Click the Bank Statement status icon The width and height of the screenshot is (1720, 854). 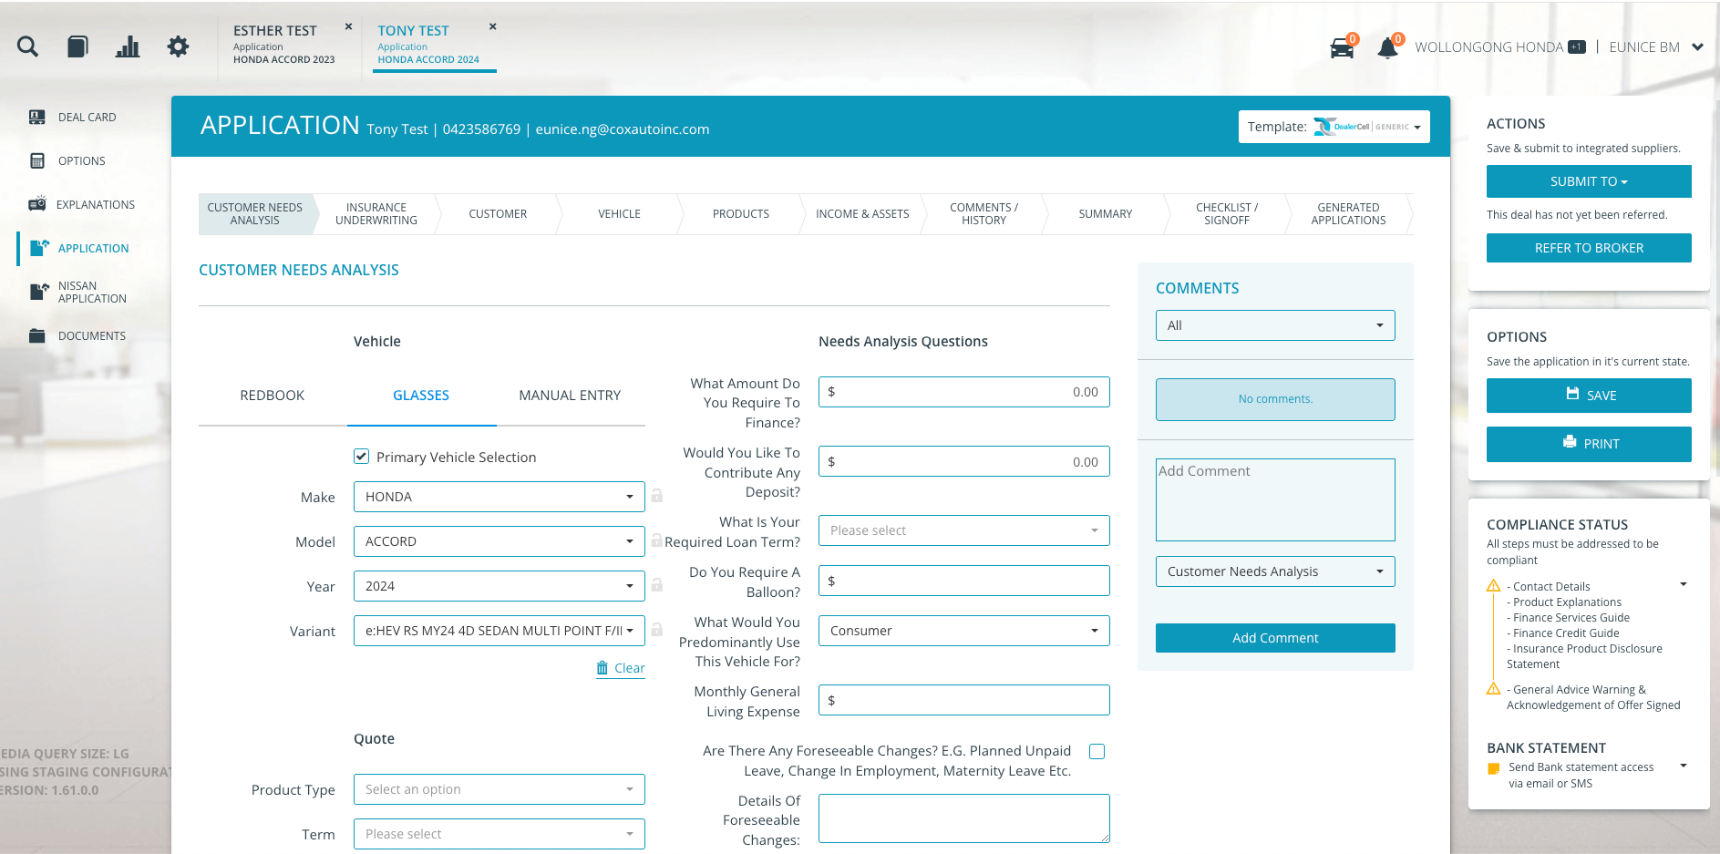1493,769
